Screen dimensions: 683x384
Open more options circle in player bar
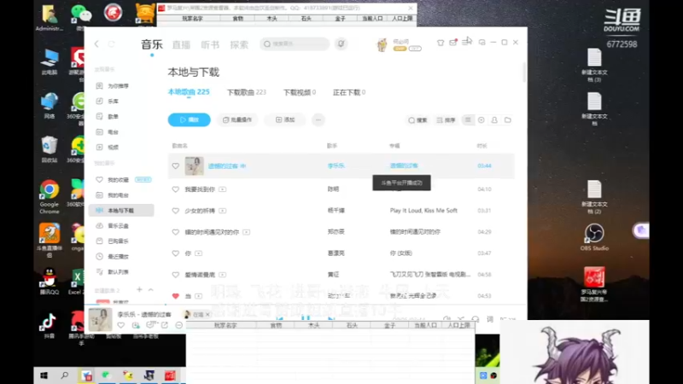(x=179, y=325)
